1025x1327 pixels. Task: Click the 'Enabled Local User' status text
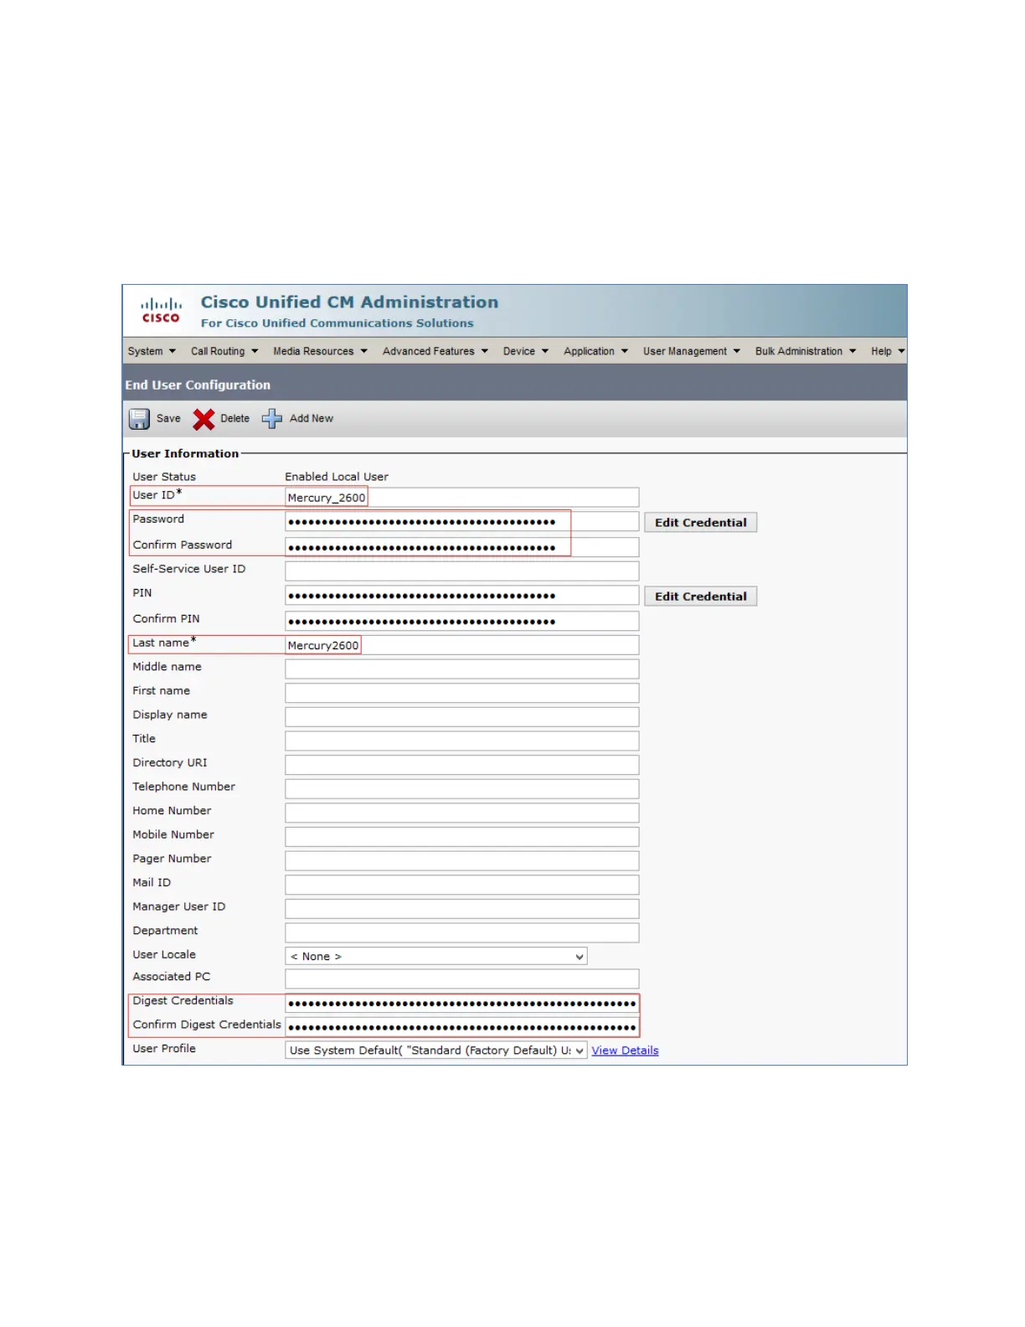[337, 477]
